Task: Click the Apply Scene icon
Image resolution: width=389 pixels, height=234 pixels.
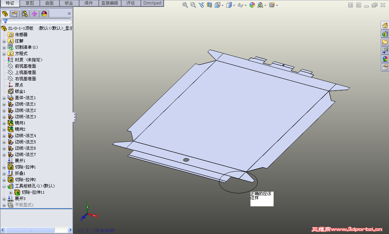Action: coord(260,5)
